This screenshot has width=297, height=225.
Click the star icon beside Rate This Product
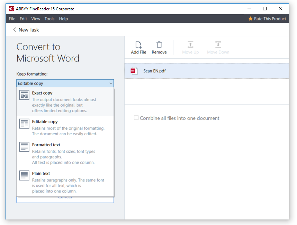[250, 19]
